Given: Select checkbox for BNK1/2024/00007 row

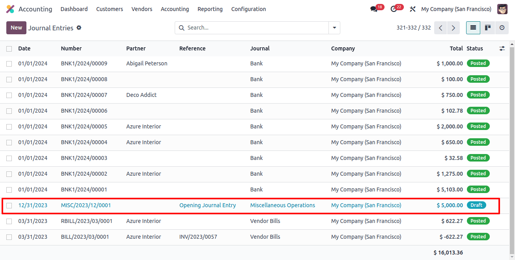Looking at the screenshot, I should click(x=9, y=95).
